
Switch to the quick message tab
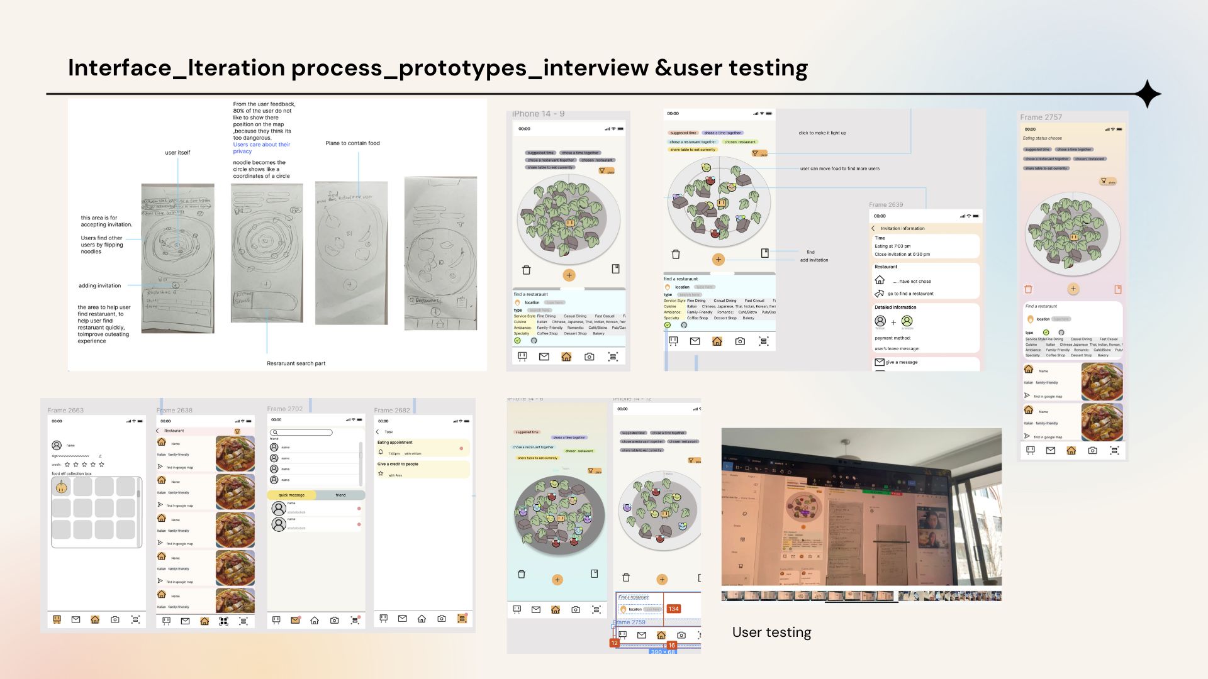pyautogui.click(x=291, y=495)
